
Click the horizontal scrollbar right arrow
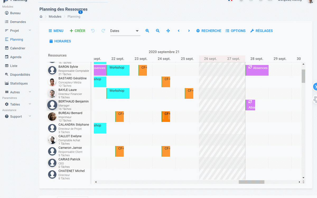coord(299,182)
